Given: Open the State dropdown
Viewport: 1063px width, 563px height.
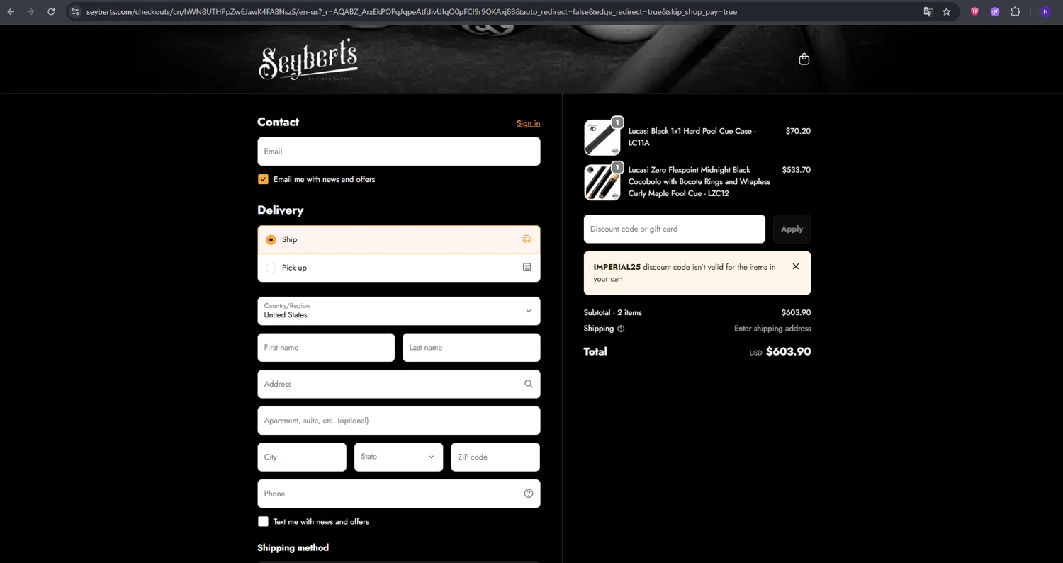Looking at the screenshot, I should pos(398,457).
